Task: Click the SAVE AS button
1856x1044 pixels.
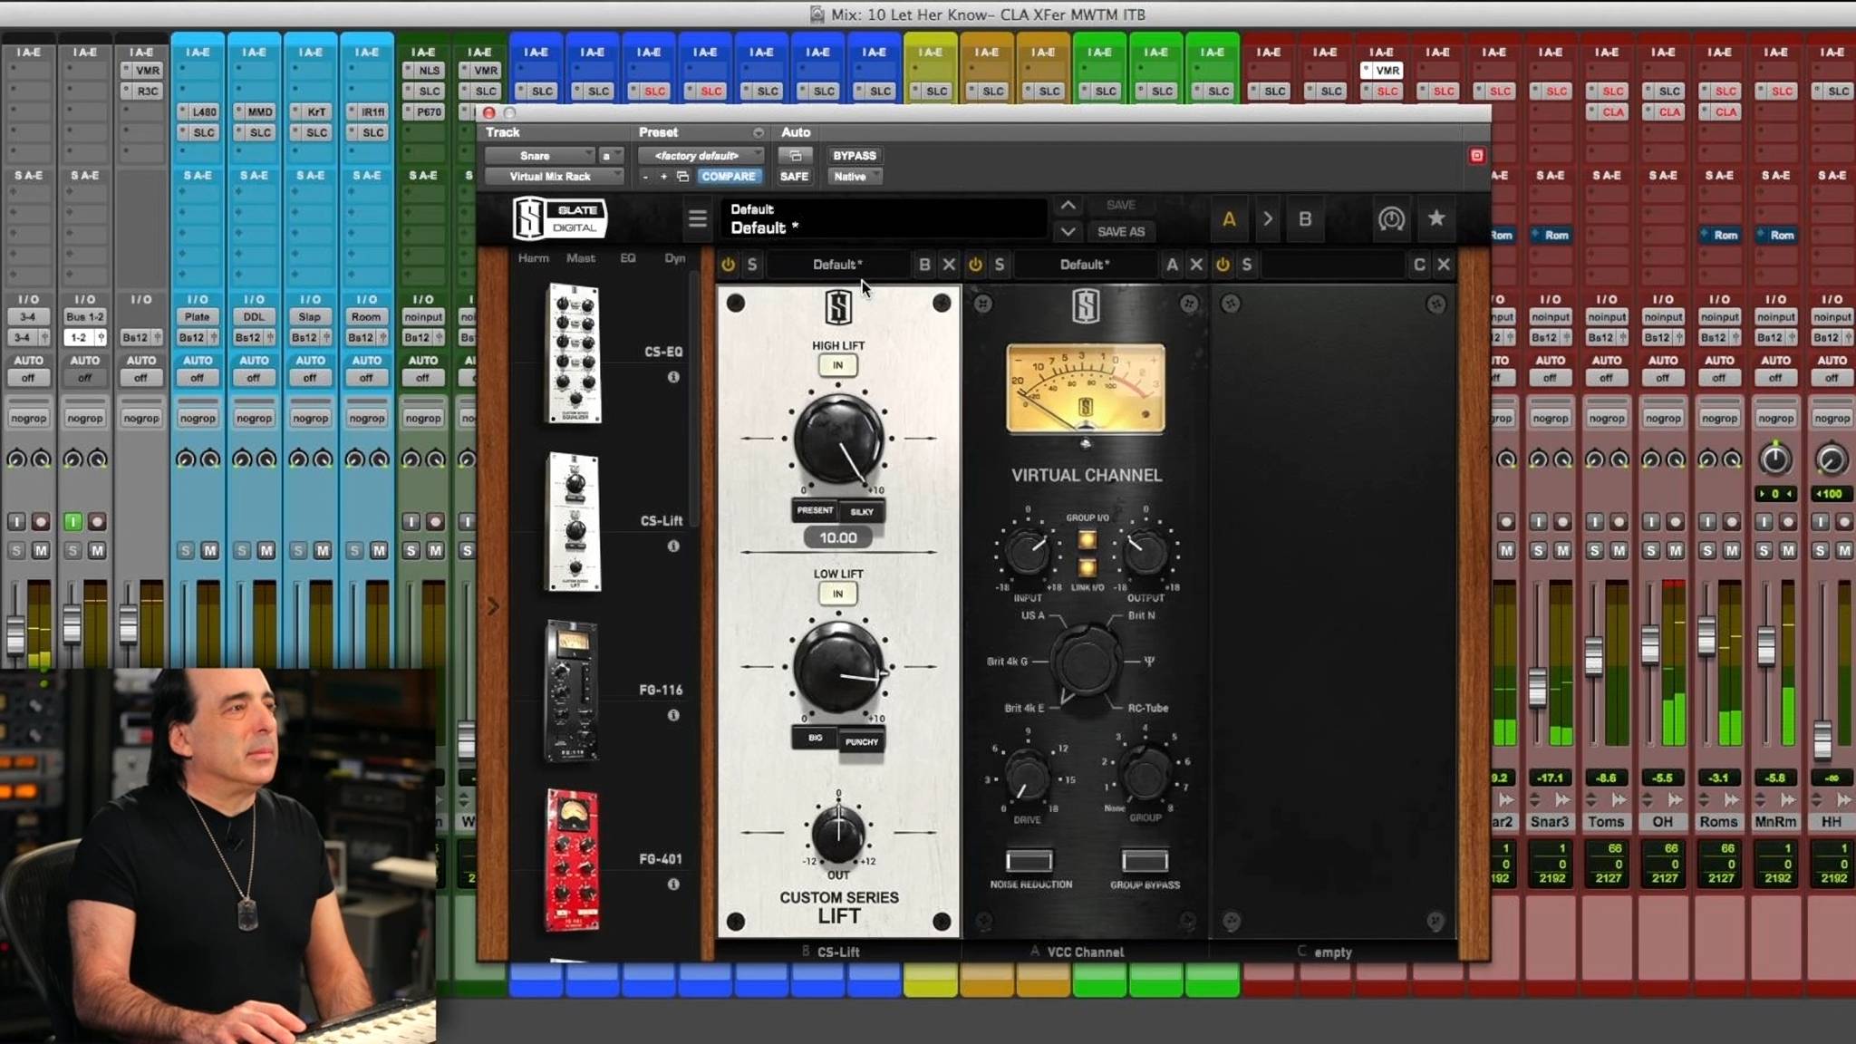Action: click(x=1120, y=232)
